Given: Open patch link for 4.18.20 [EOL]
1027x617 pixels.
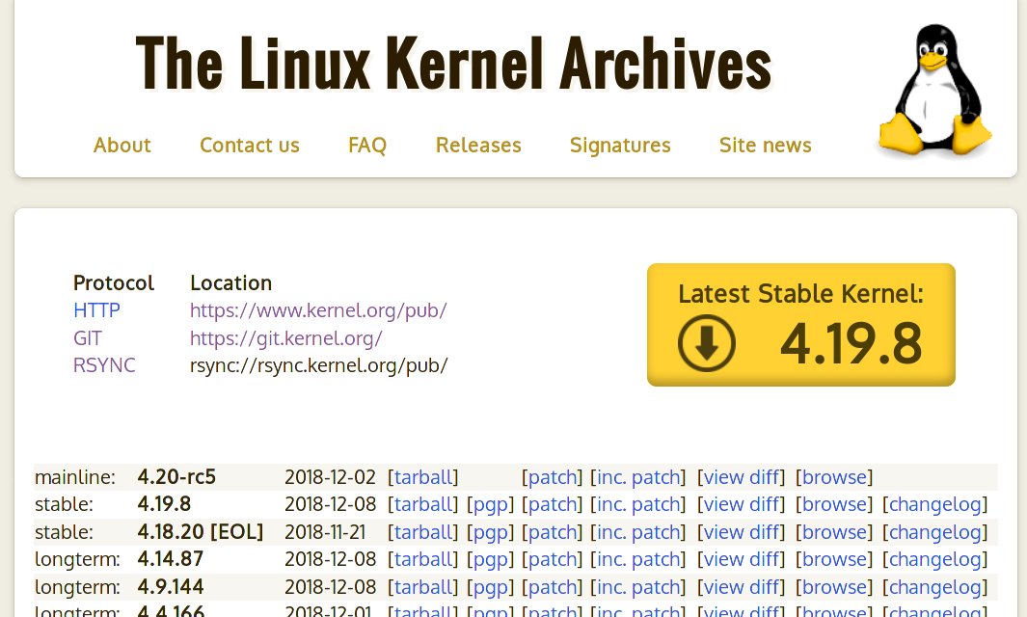Looking at the screenshot, I should pos(553,532).
